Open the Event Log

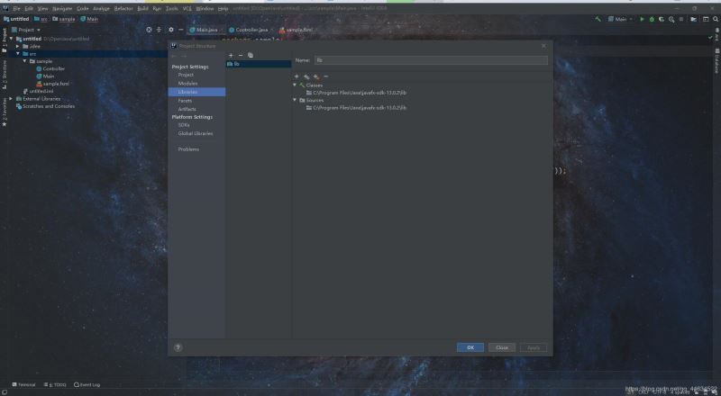(x=87, y=385)
